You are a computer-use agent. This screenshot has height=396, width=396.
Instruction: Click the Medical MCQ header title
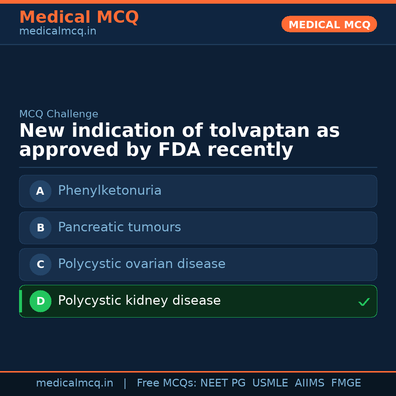click(x=79, y=17)
